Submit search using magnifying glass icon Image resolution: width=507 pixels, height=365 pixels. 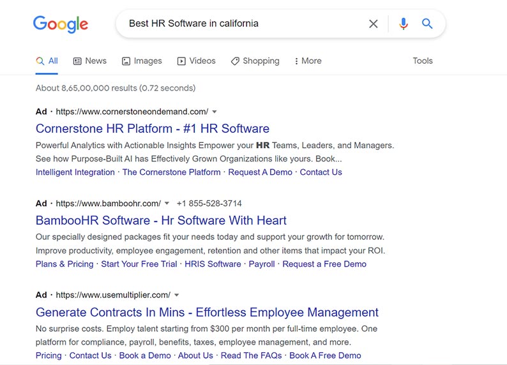(x=427, y=24)
